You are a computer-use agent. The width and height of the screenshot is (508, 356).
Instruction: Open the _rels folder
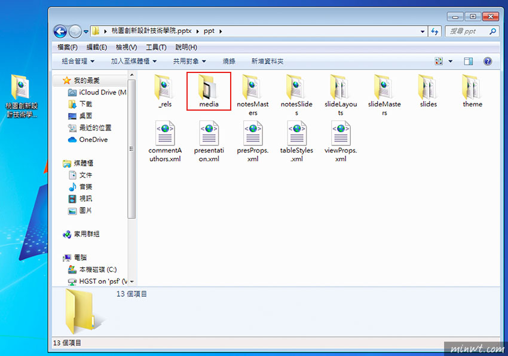(165, 91)
